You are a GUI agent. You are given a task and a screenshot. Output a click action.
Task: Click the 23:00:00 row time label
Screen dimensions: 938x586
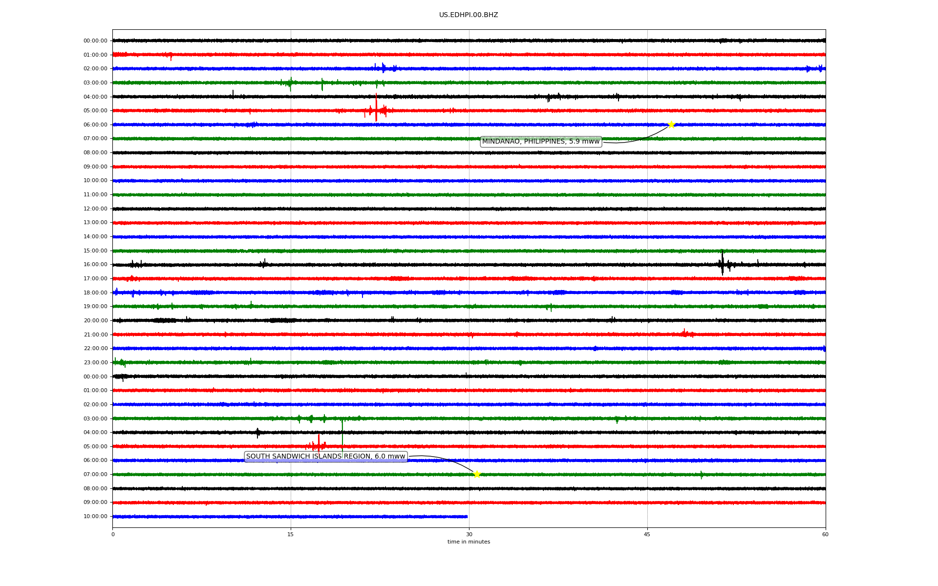[95, 363]
